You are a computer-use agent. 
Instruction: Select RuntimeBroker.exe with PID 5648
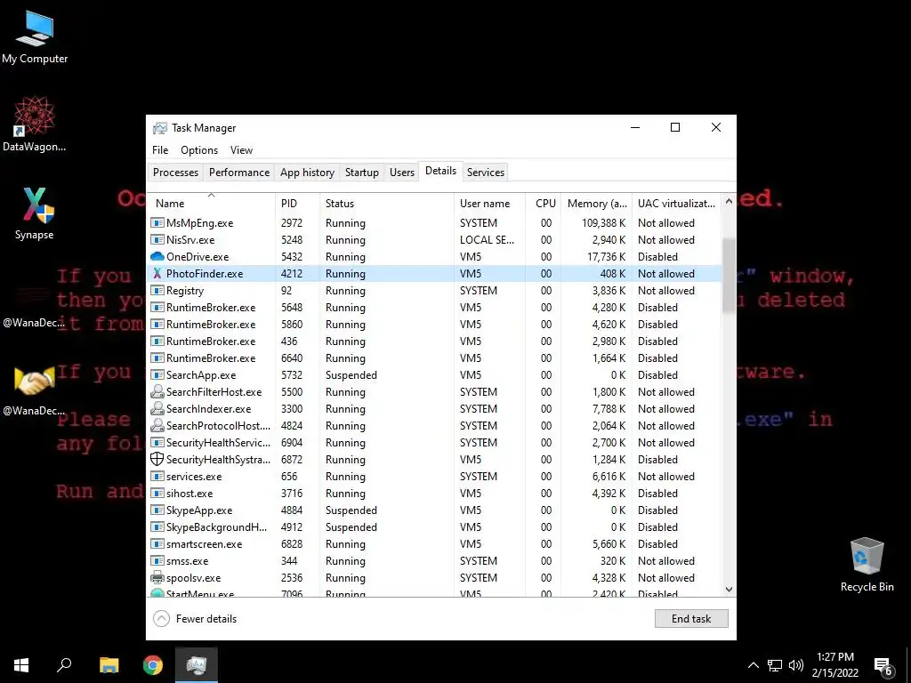(434, 307)
